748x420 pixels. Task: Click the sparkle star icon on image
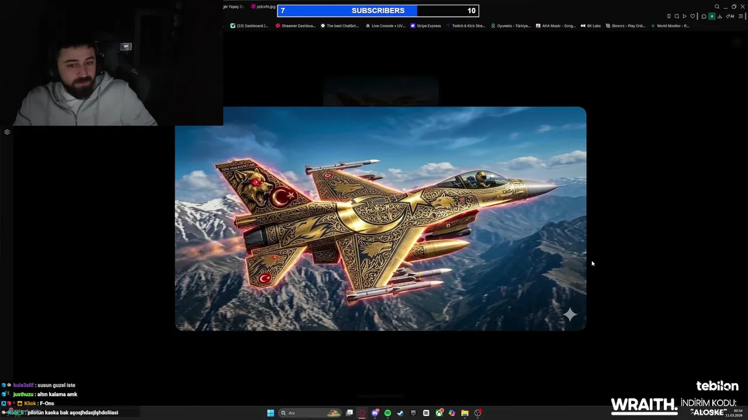[570, 314]
